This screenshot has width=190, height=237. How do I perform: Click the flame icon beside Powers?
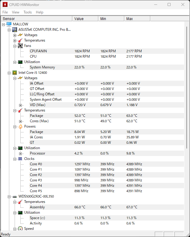pos(20,126)
